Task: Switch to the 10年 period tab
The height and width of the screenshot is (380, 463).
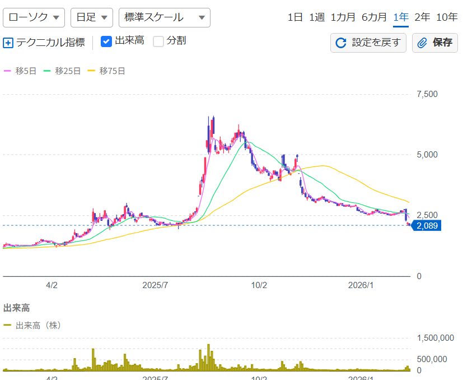Action: 447,17
